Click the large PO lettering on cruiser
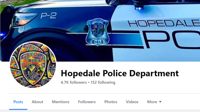200x112 pixels. [x=171, y=39]
